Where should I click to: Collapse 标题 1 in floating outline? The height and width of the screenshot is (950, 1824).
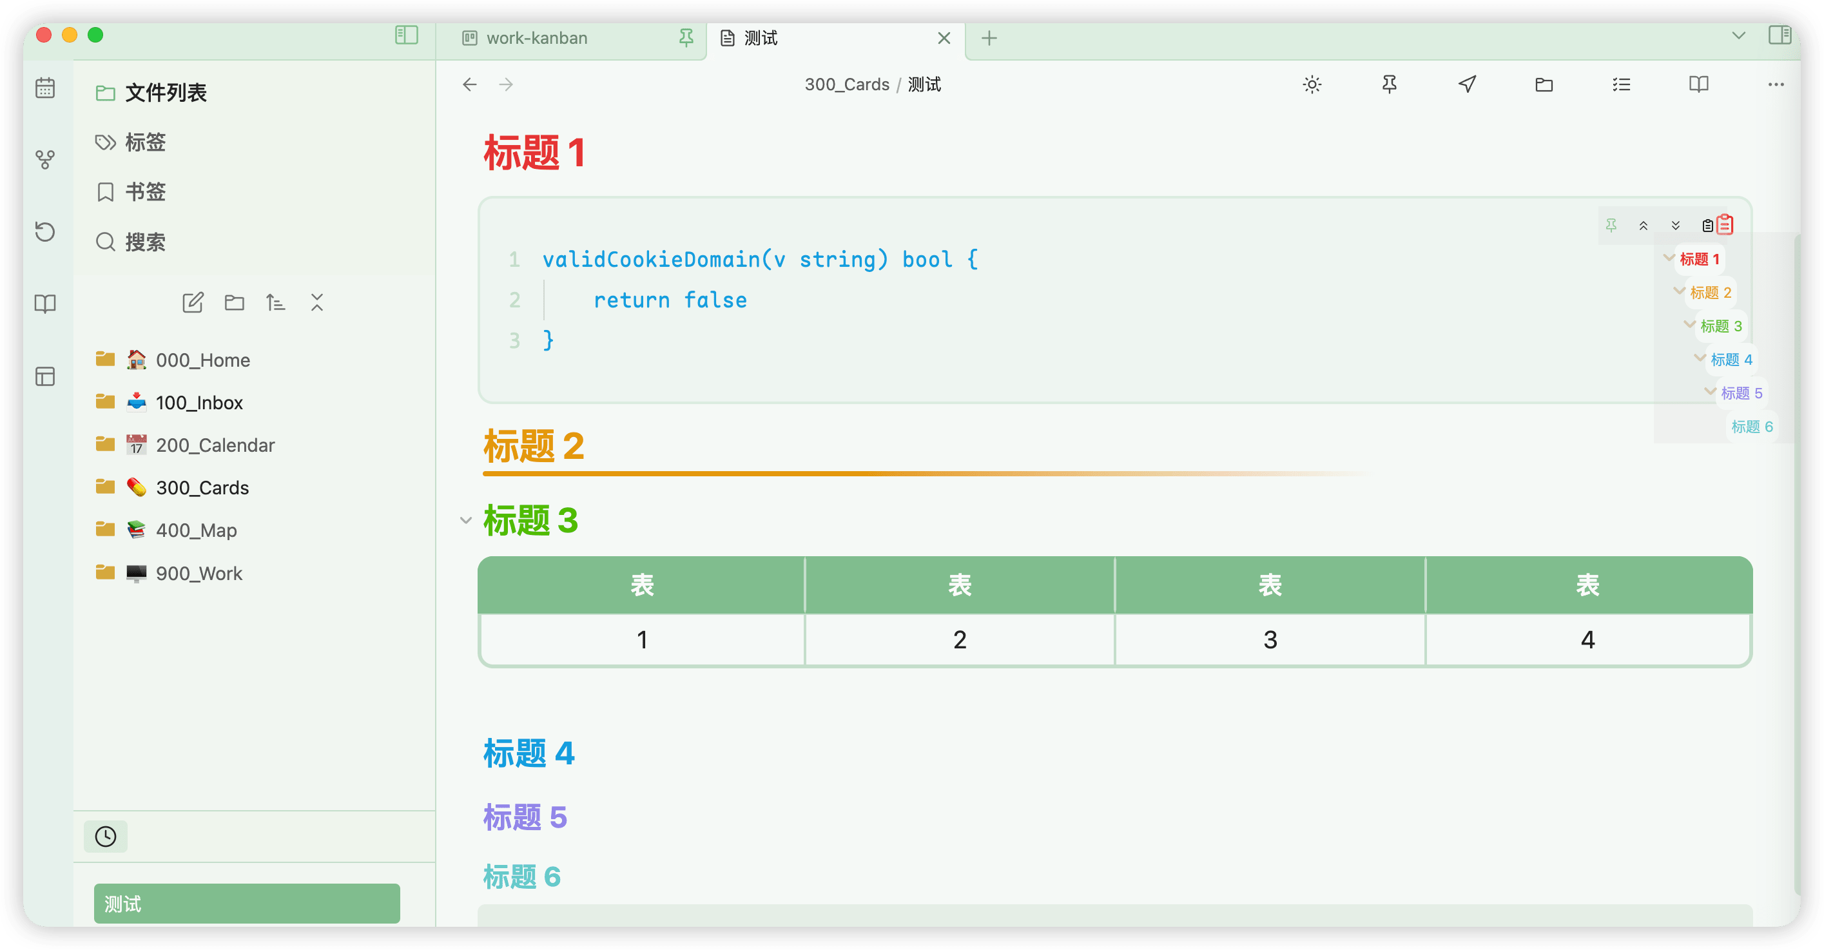coord(1669,258)
